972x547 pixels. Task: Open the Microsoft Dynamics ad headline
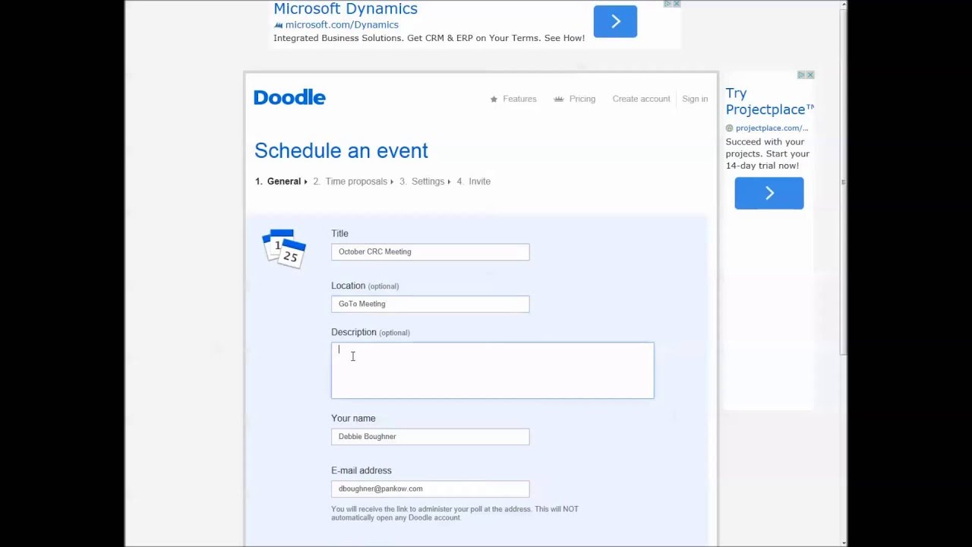point(346,9)
